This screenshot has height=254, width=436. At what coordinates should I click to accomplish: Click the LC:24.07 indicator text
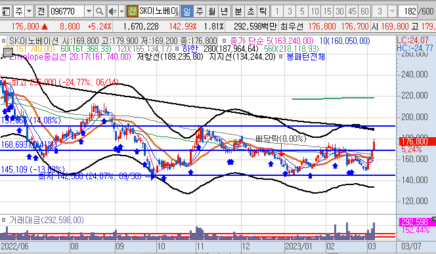coord(412,40)
